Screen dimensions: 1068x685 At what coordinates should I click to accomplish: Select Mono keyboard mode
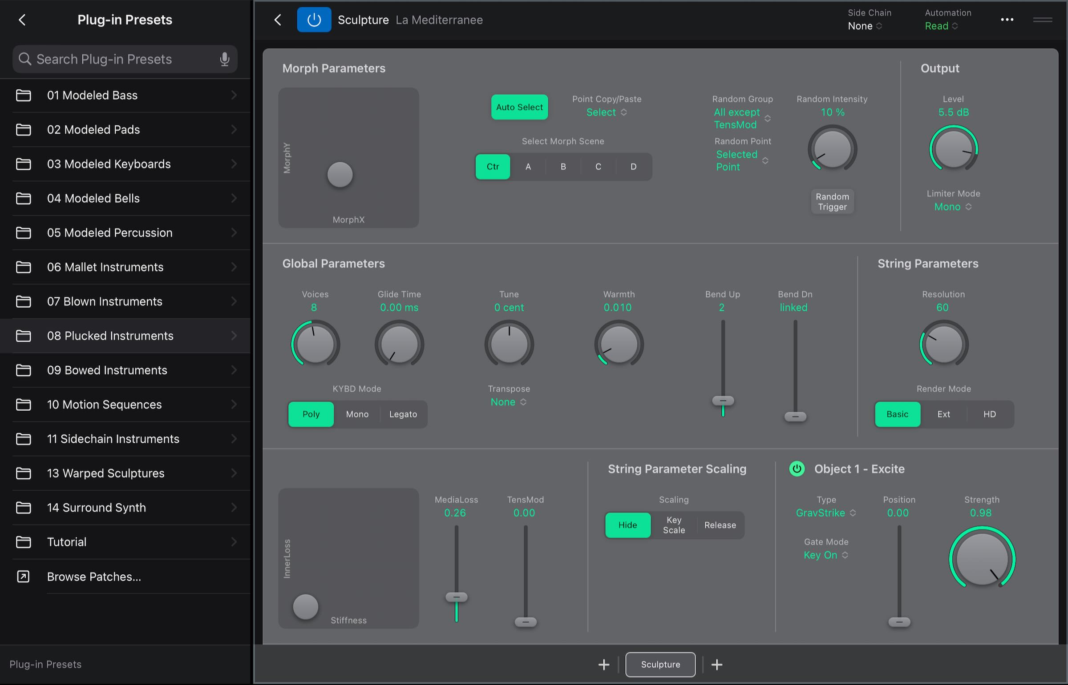tap(357, 414)
